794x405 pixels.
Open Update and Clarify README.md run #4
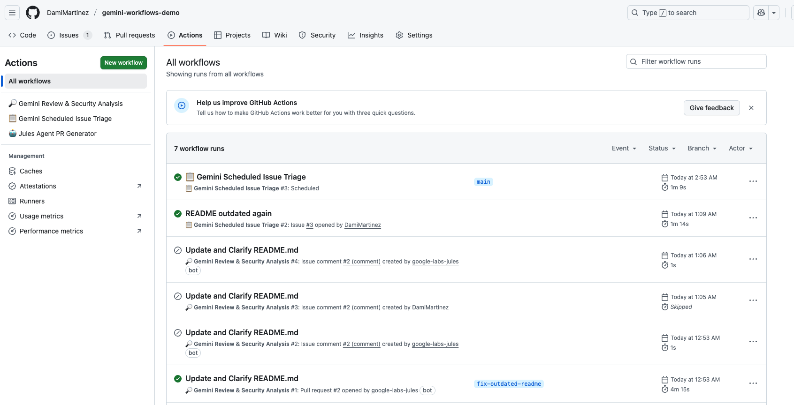pyautogui.click(x=242, y=250)
